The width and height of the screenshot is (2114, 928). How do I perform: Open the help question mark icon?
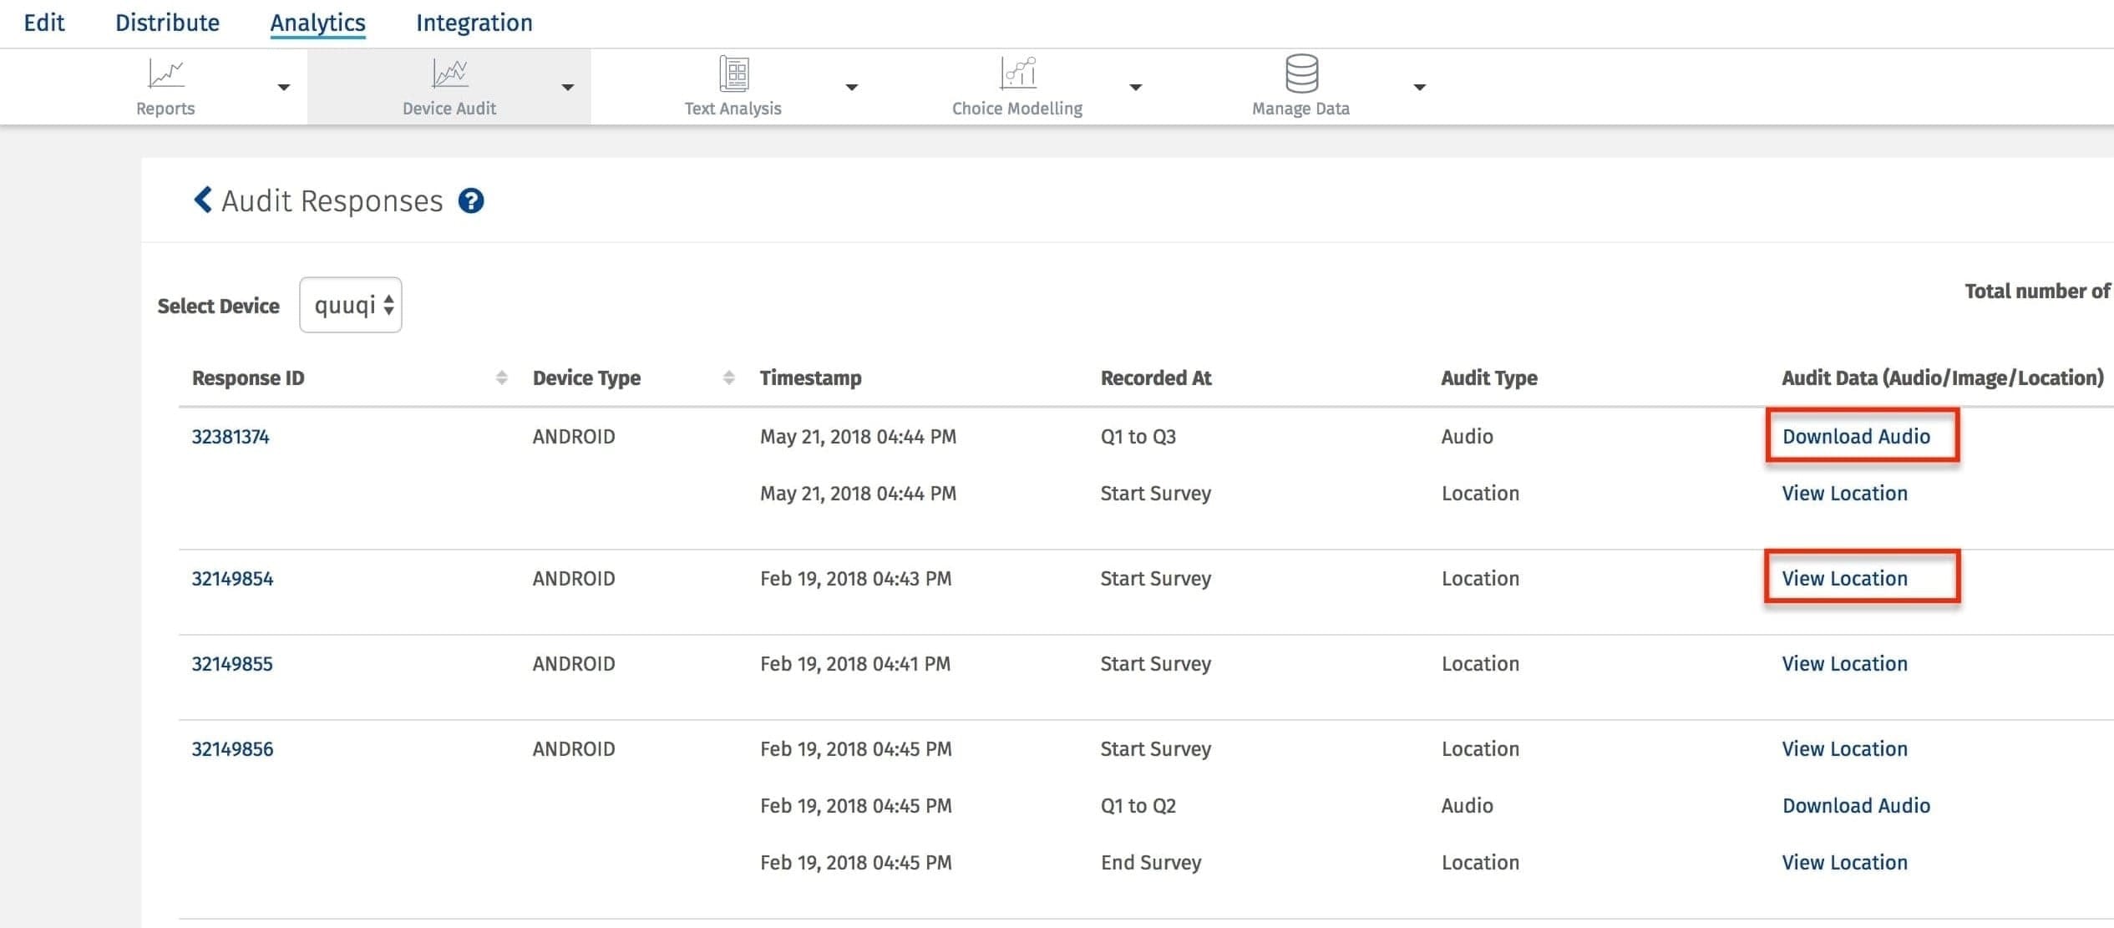(x=471, y=201)
